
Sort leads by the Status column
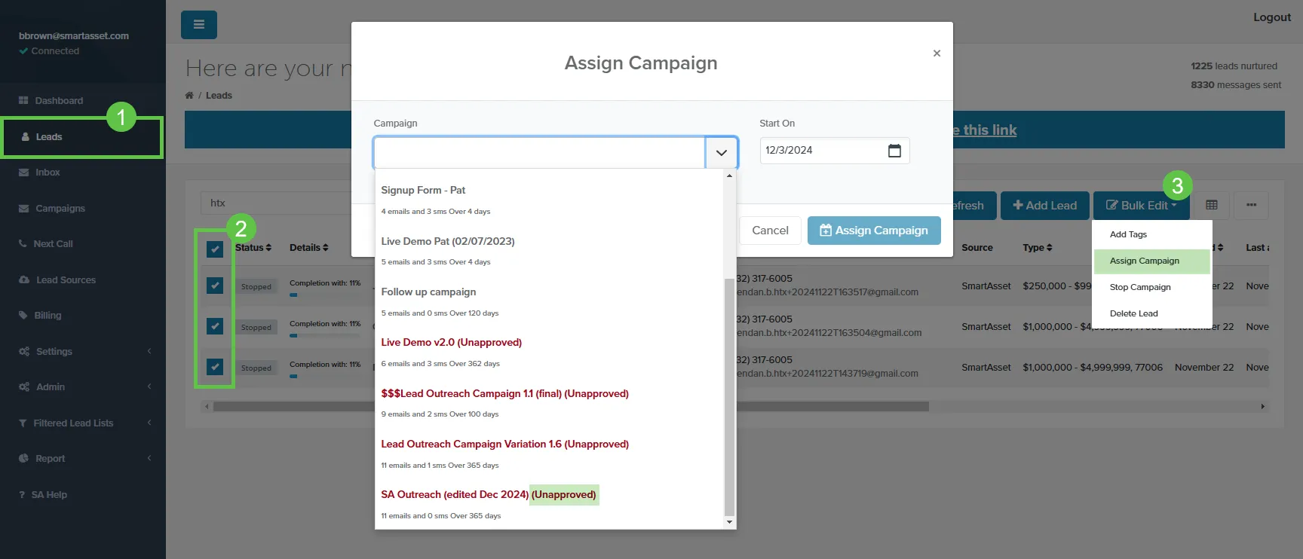(253, 248)
